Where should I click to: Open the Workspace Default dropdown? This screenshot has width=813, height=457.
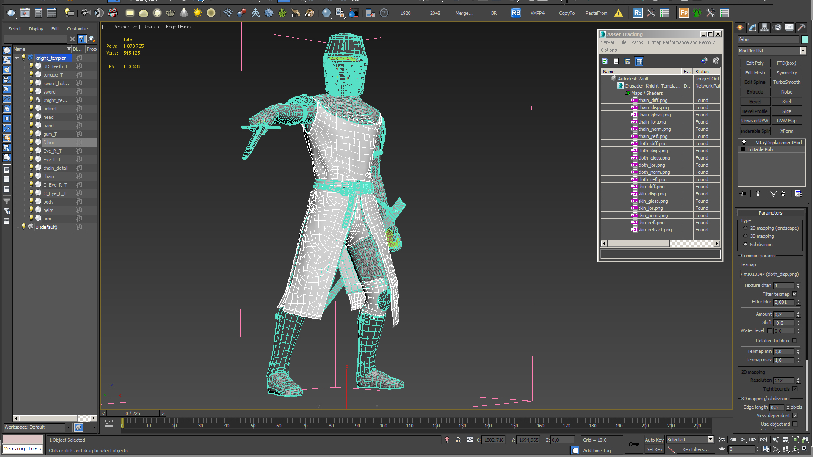click(68, 427)
